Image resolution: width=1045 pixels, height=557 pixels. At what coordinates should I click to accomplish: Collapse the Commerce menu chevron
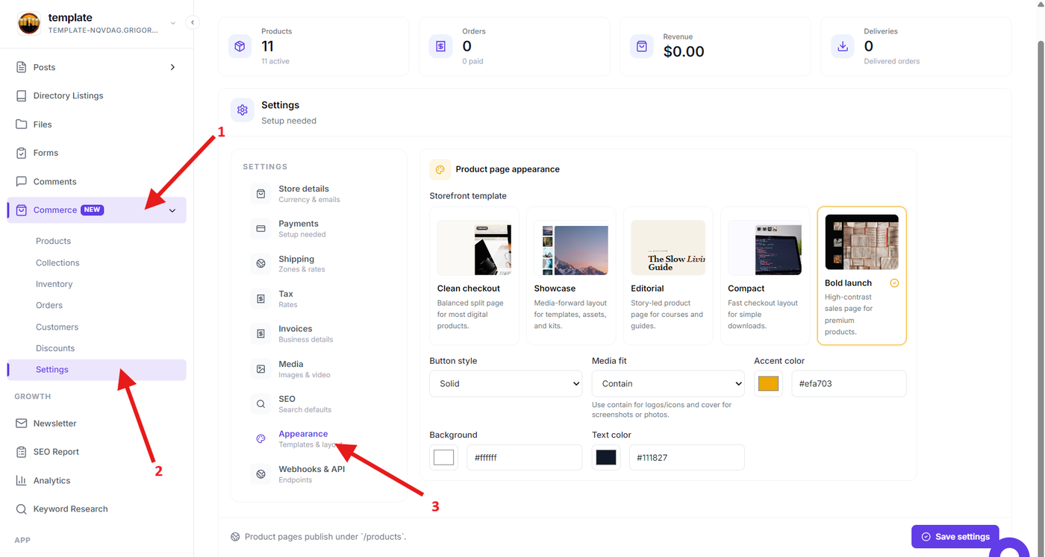coord(172,210)
